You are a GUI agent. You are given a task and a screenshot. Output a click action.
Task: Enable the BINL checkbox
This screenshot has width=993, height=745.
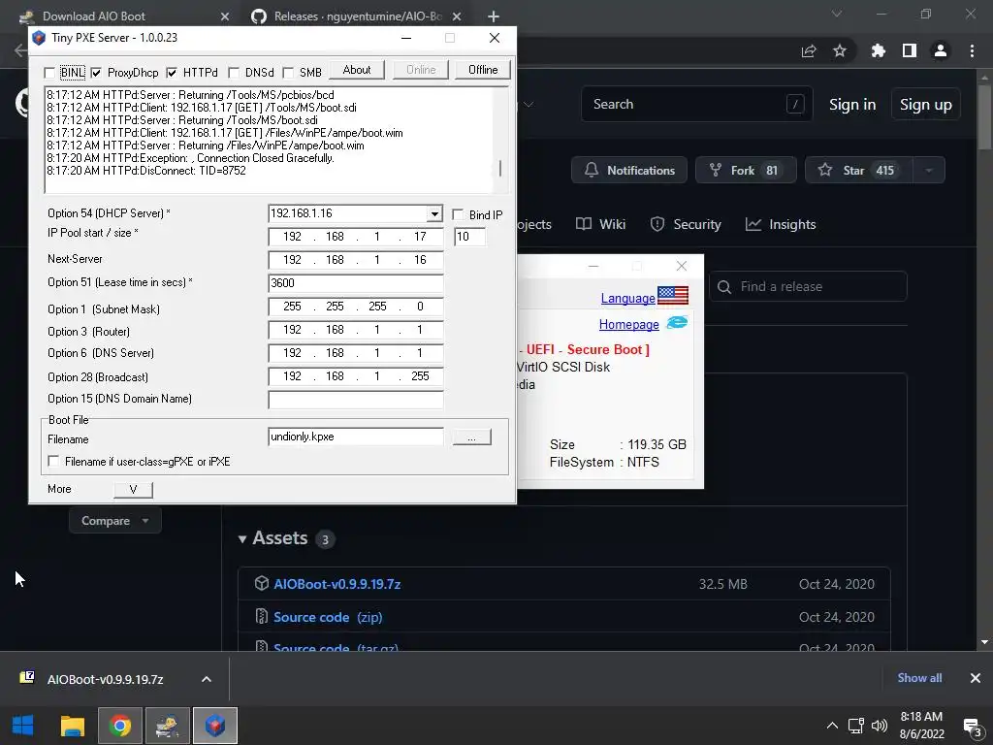49,73
